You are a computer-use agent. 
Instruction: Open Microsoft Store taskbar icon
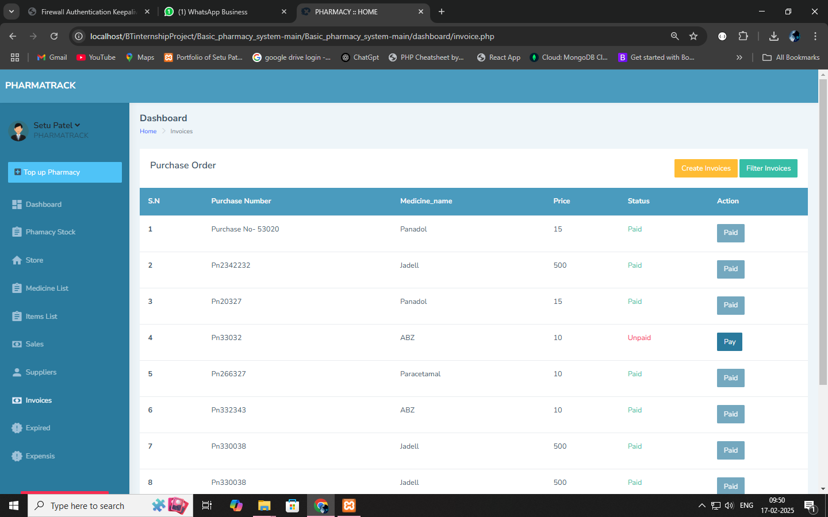(293, 506)
